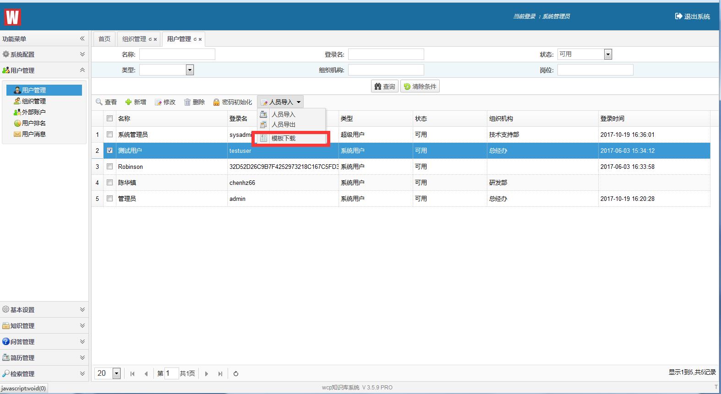The height and width of the screenshot is (394, 721).
Task: Focus the 名称 search field
Action: tap(177, 54)
